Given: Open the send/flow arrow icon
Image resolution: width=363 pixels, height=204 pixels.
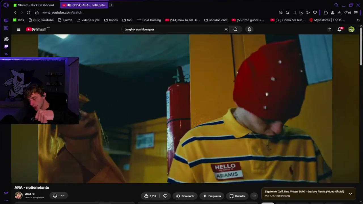Looking at the screenshot, I should [308, 12].
